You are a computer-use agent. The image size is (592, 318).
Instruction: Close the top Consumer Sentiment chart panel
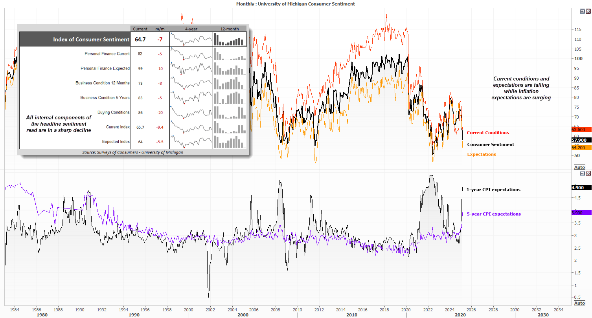(x=588, y=11)
